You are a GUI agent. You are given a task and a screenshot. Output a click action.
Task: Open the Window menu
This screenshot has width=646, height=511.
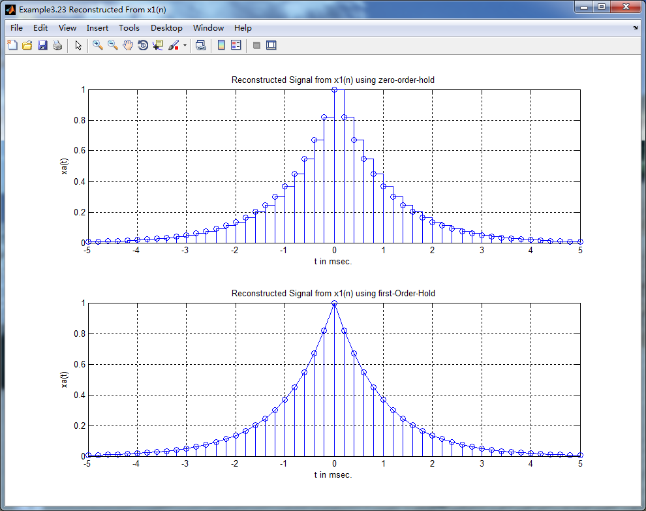tap(208, 28)
